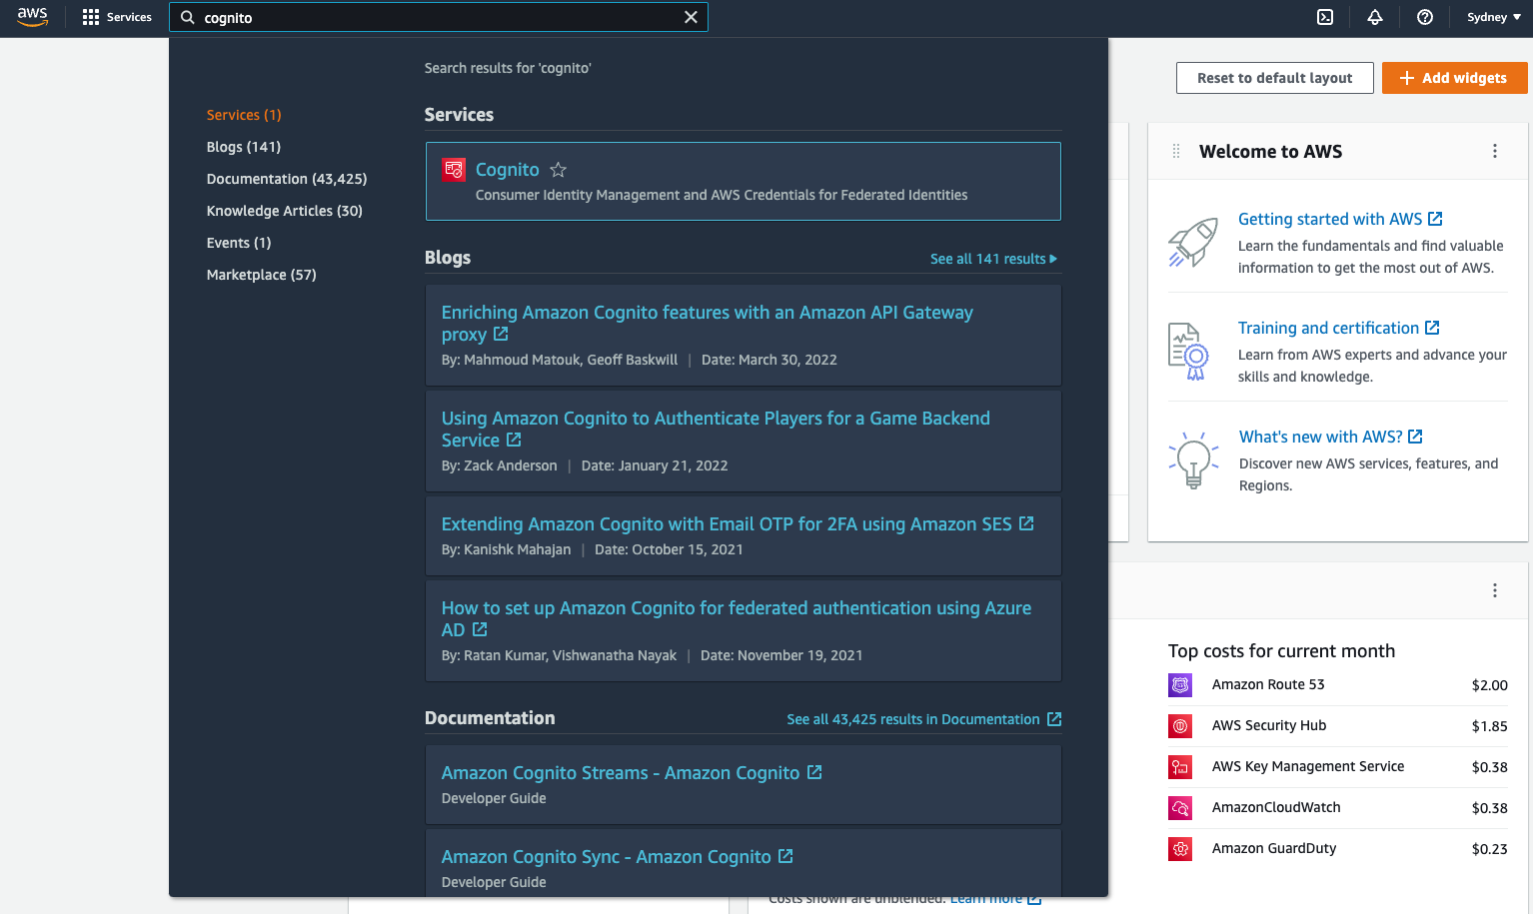Click the Amazon Route 53 icon

(1180, 685)
